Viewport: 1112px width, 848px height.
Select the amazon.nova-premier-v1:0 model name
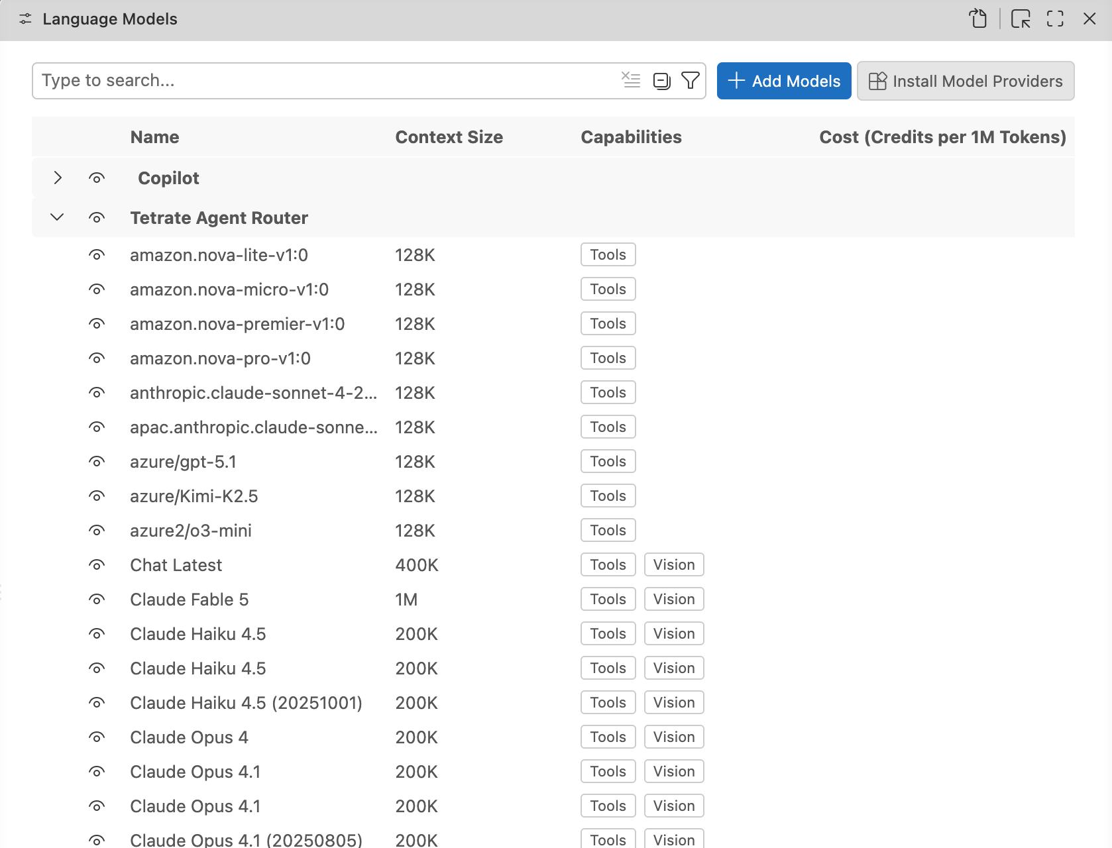click(x=237, y=323)
